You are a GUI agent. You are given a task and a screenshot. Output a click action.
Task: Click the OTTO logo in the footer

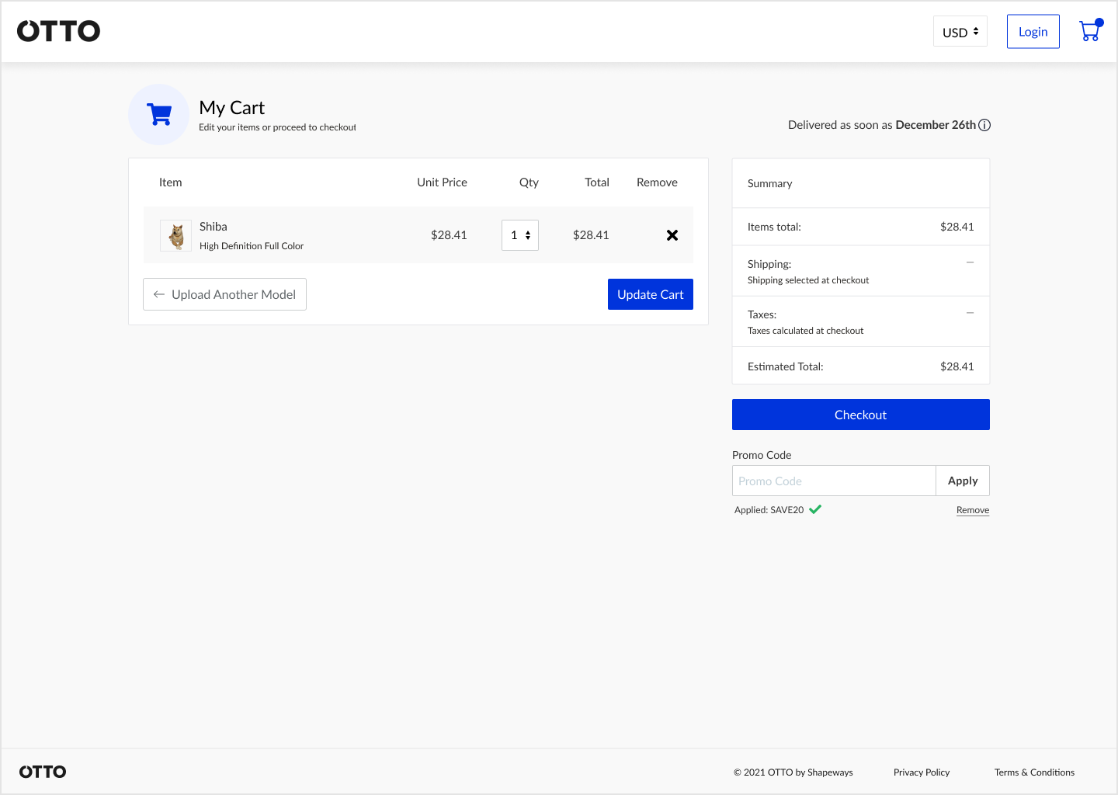point(43,772)
